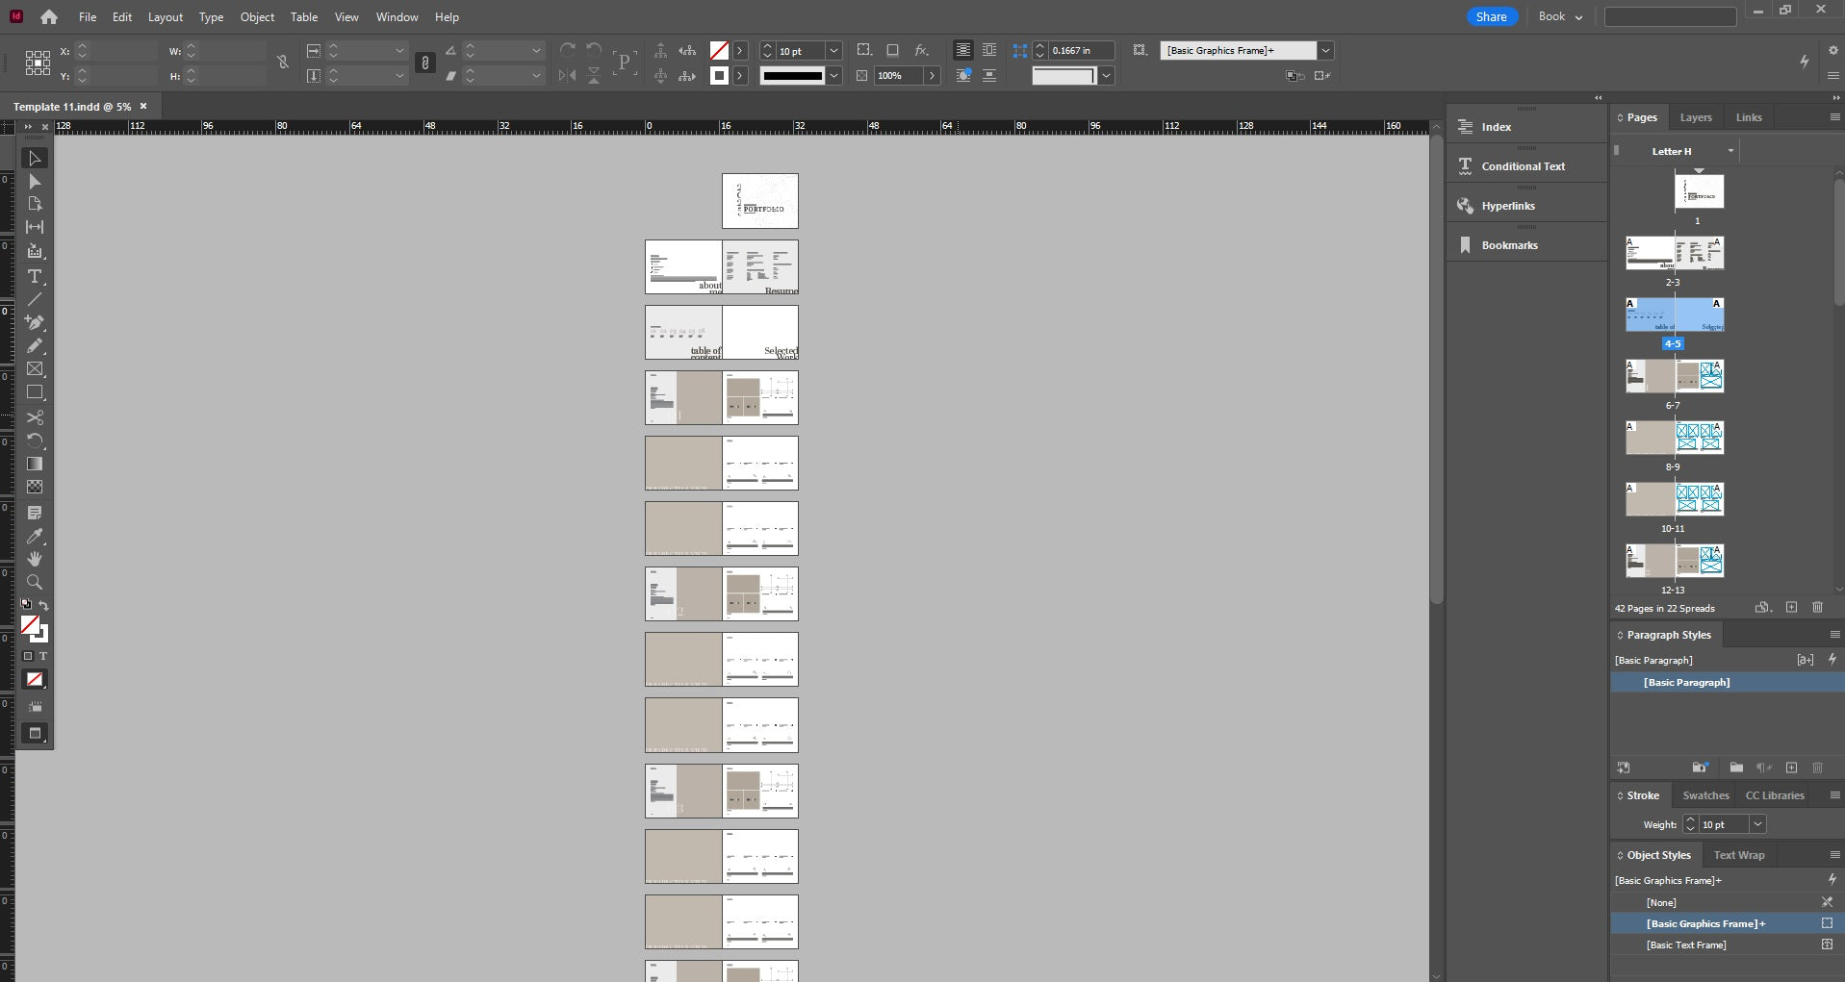1845x982 pixels.
Task: Select the Pen tool
Action: point(35,322)
